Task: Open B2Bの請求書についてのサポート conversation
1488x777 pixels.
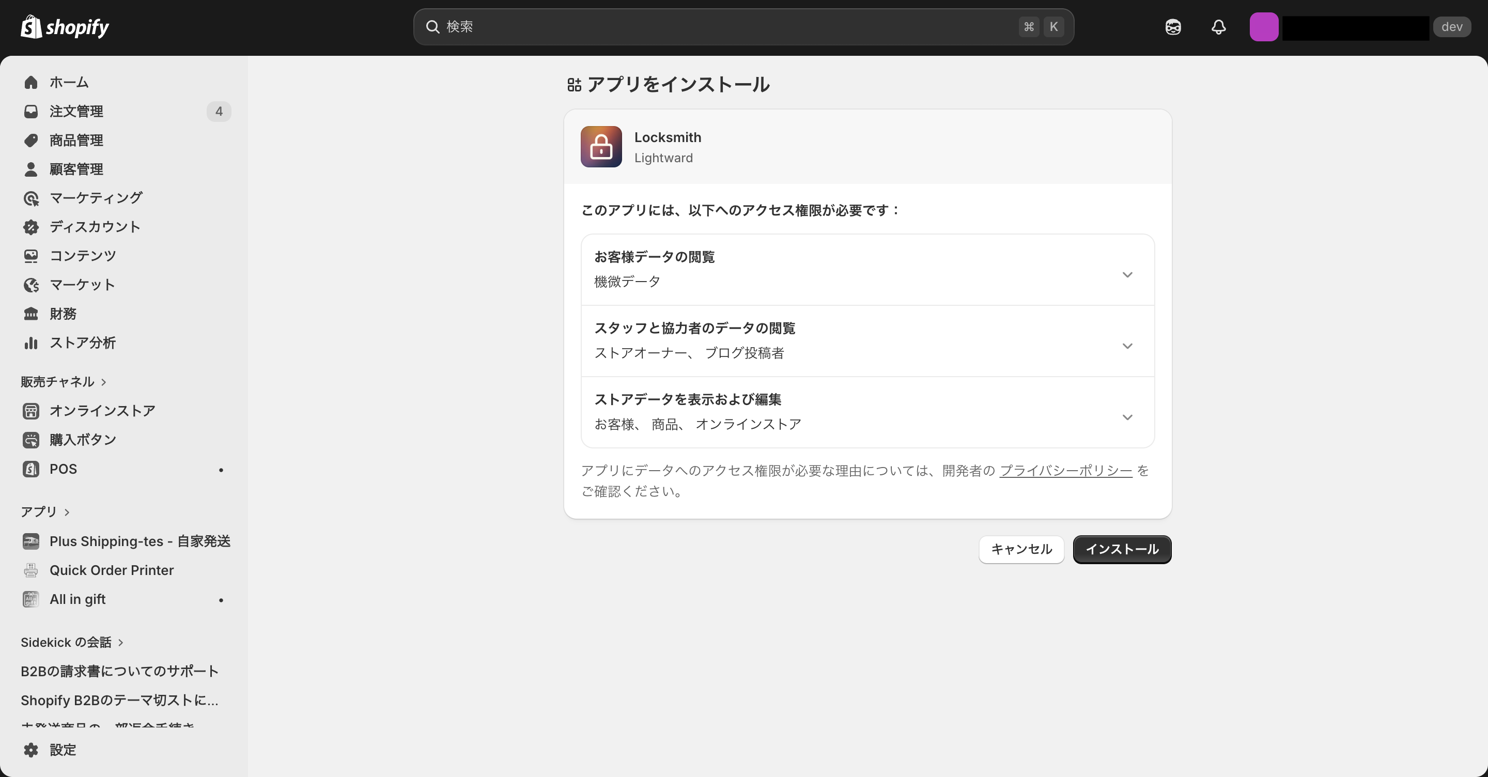Action: pos(119,671)
